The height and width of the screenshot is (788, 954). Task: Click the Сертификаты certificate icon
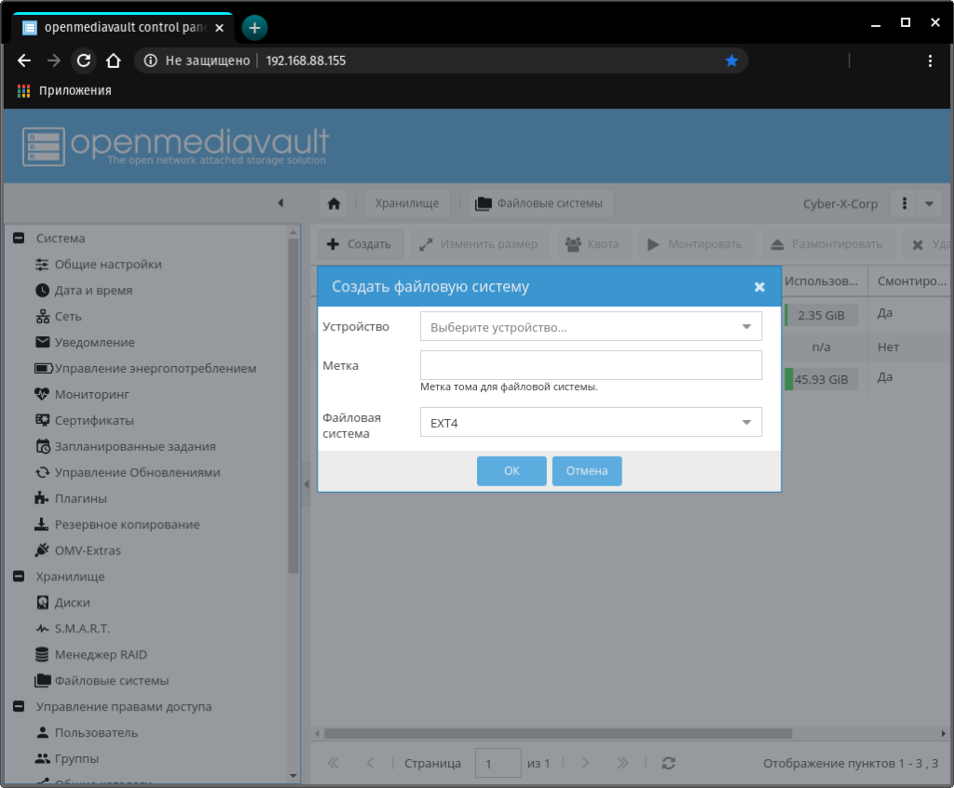point(42,421)
